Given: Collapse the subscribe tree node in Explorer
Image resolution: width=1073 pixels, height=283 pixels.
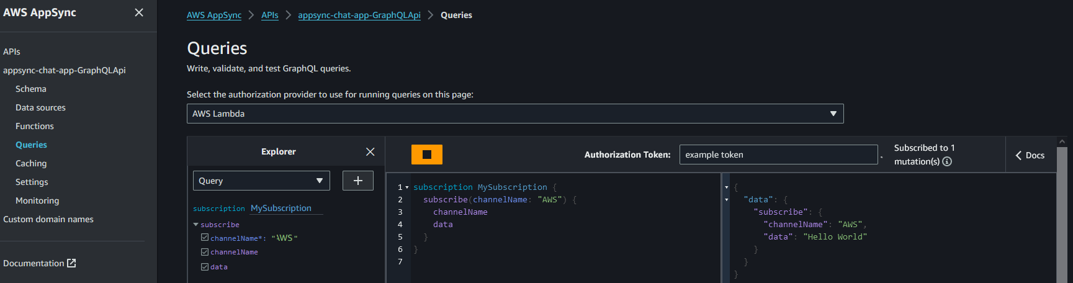Looking at the screenshot, I should [196, 225].
